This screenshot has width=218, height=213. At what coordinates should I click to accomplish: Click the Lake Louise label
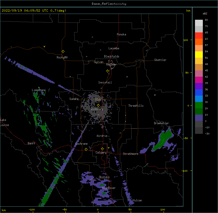(x=5, y=122)
